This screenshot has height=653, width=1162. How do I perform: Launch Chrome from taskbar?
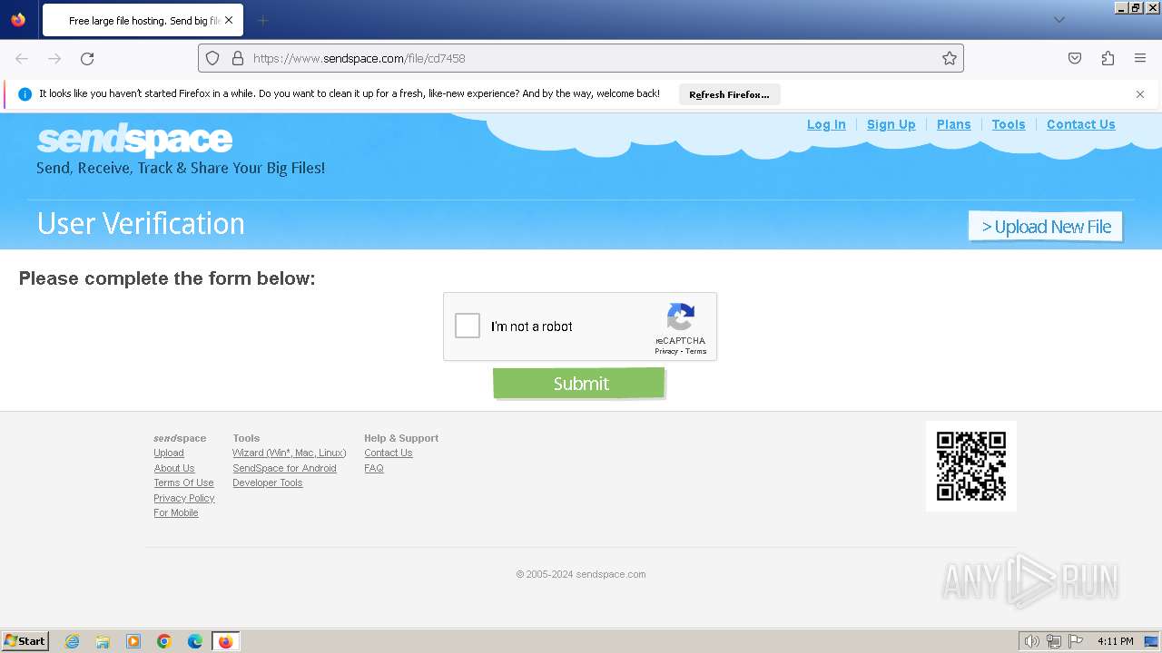pyautogui.click(x=164, y=641)
